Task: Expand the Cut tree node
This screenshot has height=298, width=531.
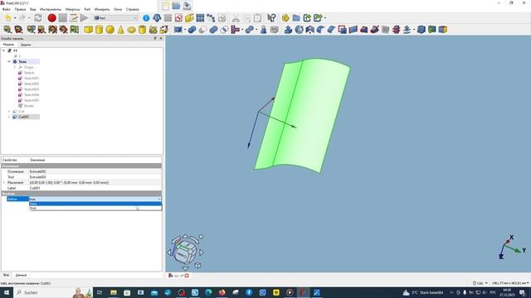Action: click(9, 112)
